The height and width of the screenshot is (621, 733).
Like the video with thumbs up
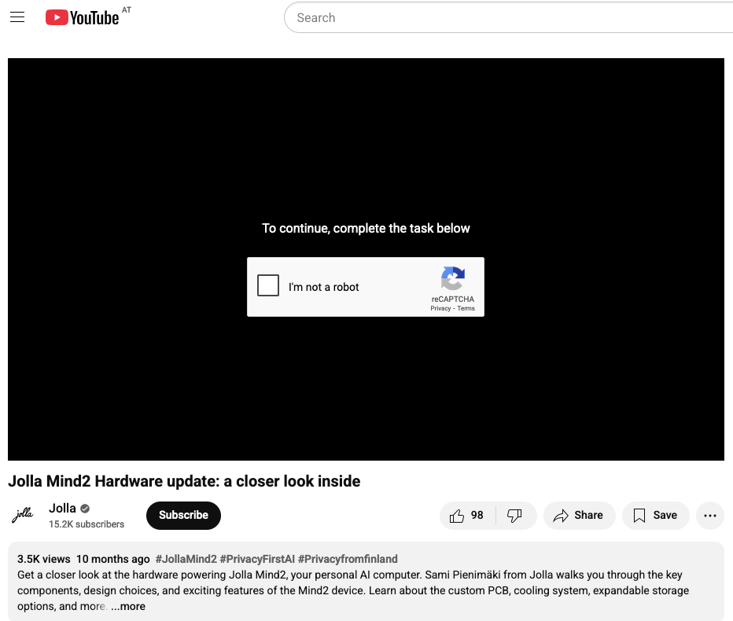[x=467, y=516]
